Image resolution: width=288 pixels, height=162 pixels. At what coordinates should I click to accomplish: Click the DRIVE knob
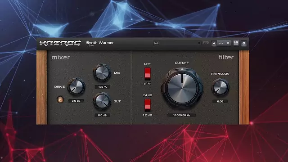click(76, 86)
